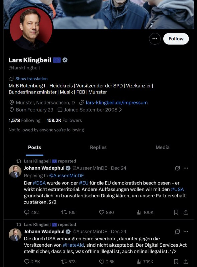The image size is (197, 267).
Task: Switch to the Replies tab
Action: (x=99, y=147)
